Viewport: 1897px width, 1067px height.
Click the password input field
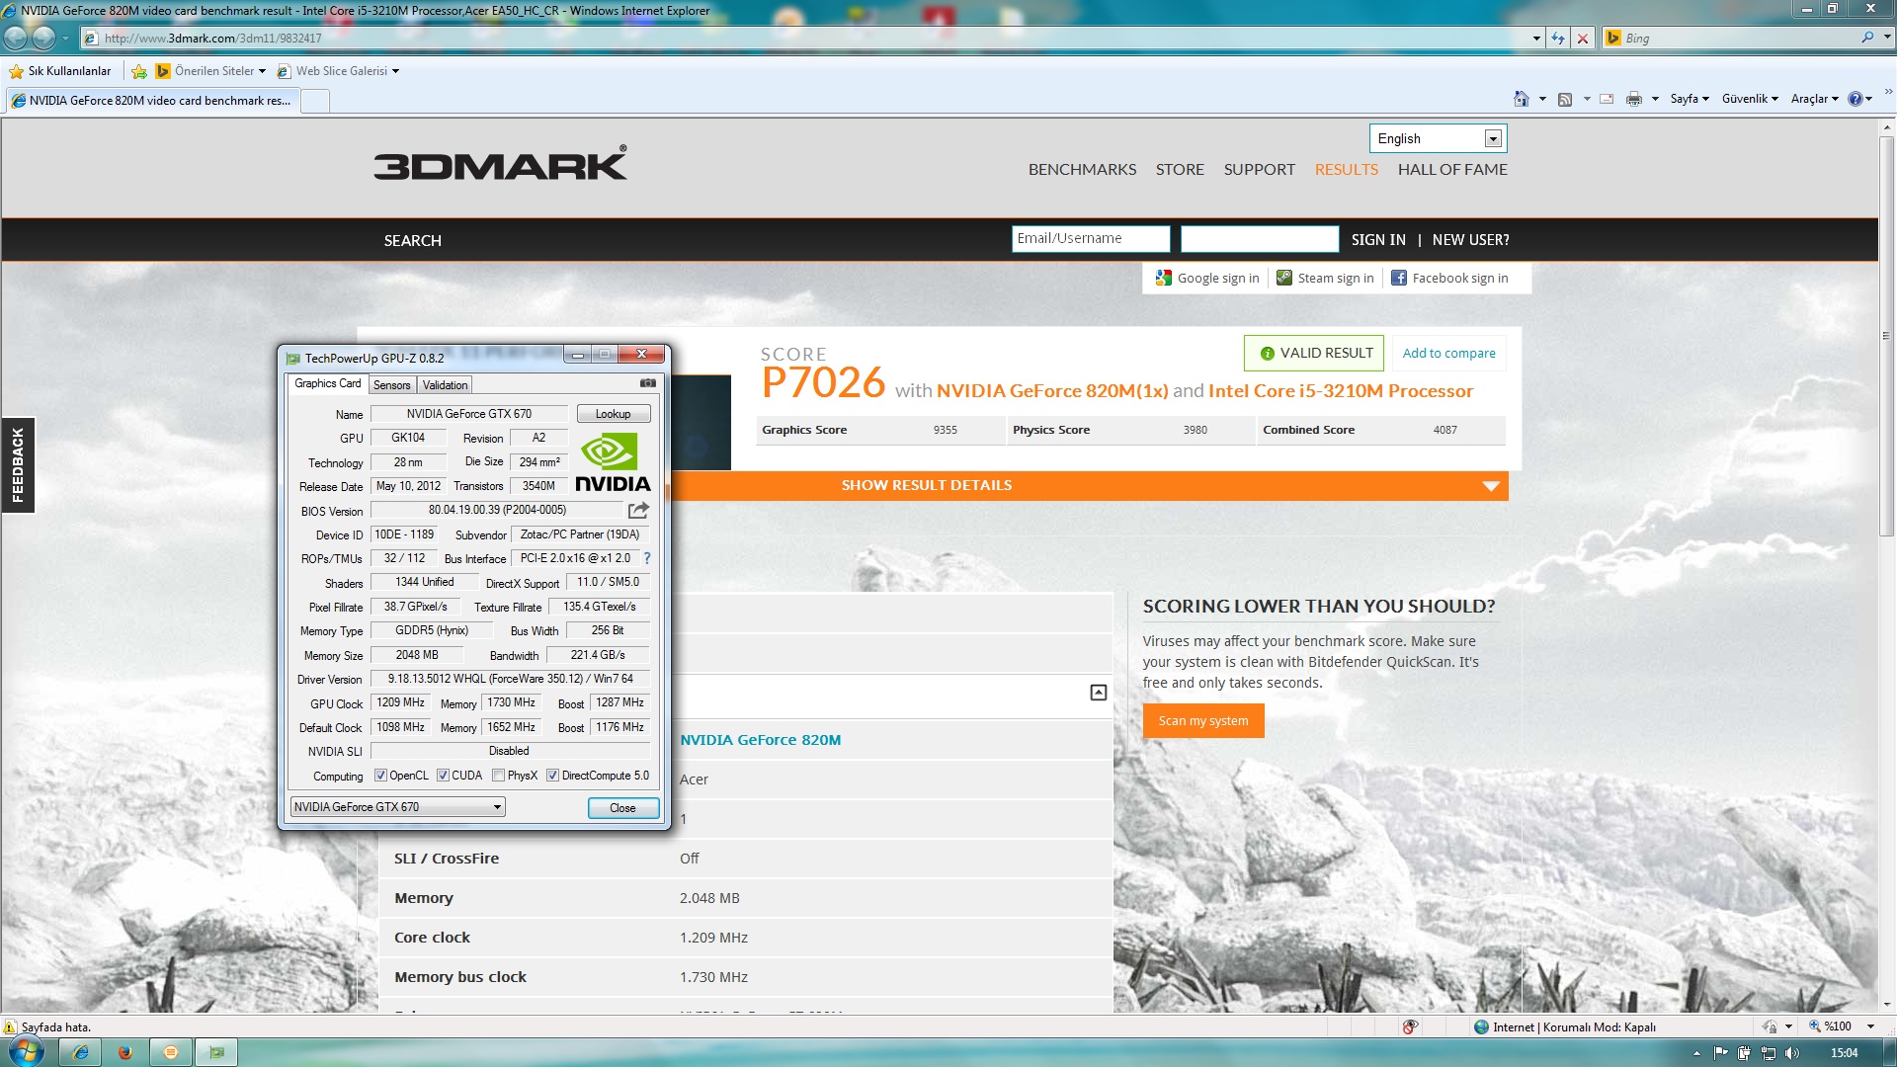(x=1260, y=239)
